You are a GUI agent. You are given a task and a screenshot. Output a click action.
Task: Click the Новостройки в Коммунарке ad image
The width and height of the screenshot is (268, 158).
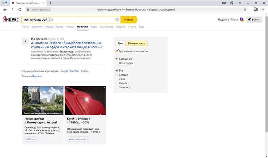click(x=43, y=100)
